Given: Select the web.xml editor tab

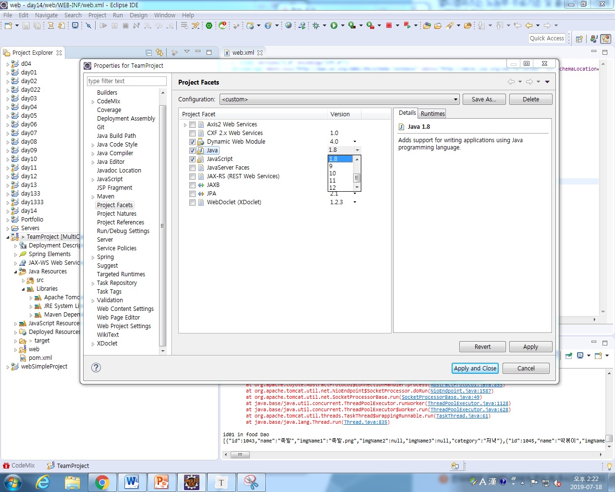Looking at the screenshot, I should 243,52.
